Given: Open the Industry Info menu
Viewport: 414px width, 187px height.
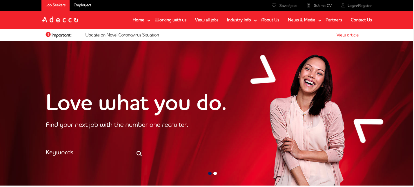Looking at the screenshot, I should [239, 20].
